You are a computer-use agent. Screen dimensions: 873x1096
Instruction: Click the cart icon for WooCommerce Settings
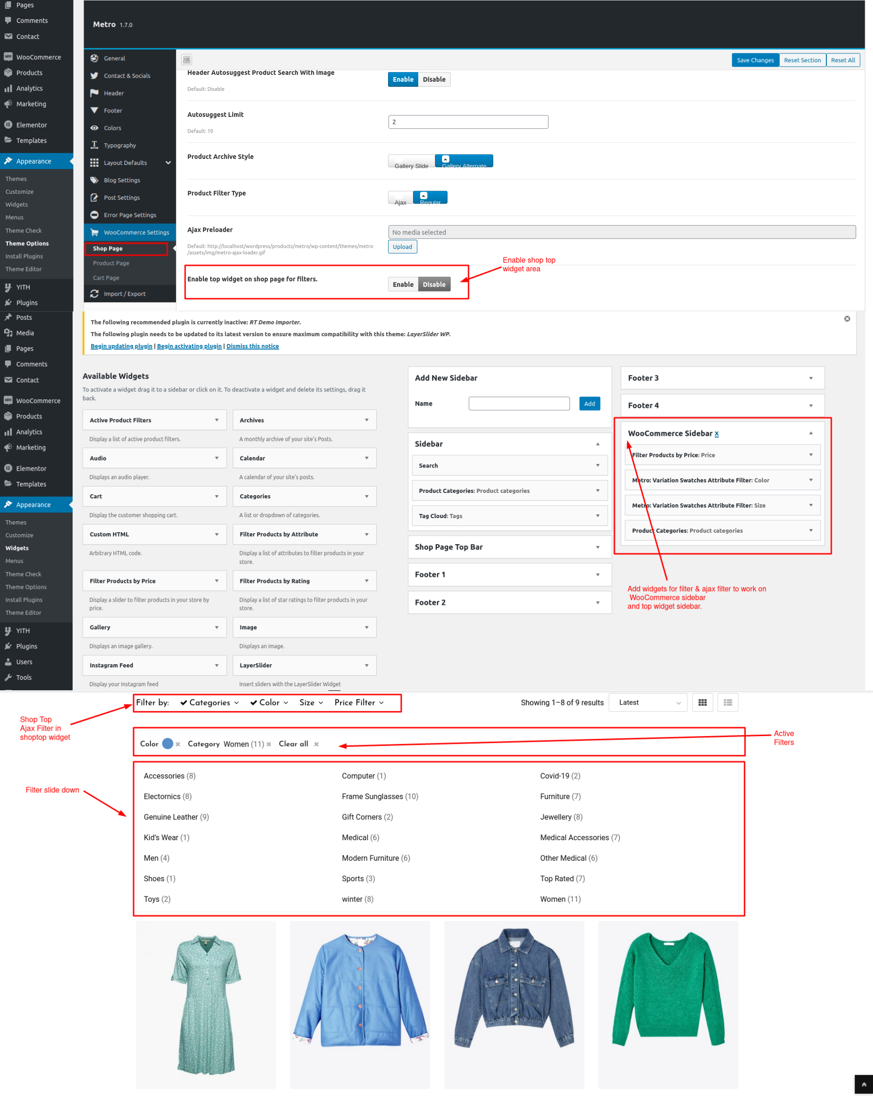tap(94, 233)
